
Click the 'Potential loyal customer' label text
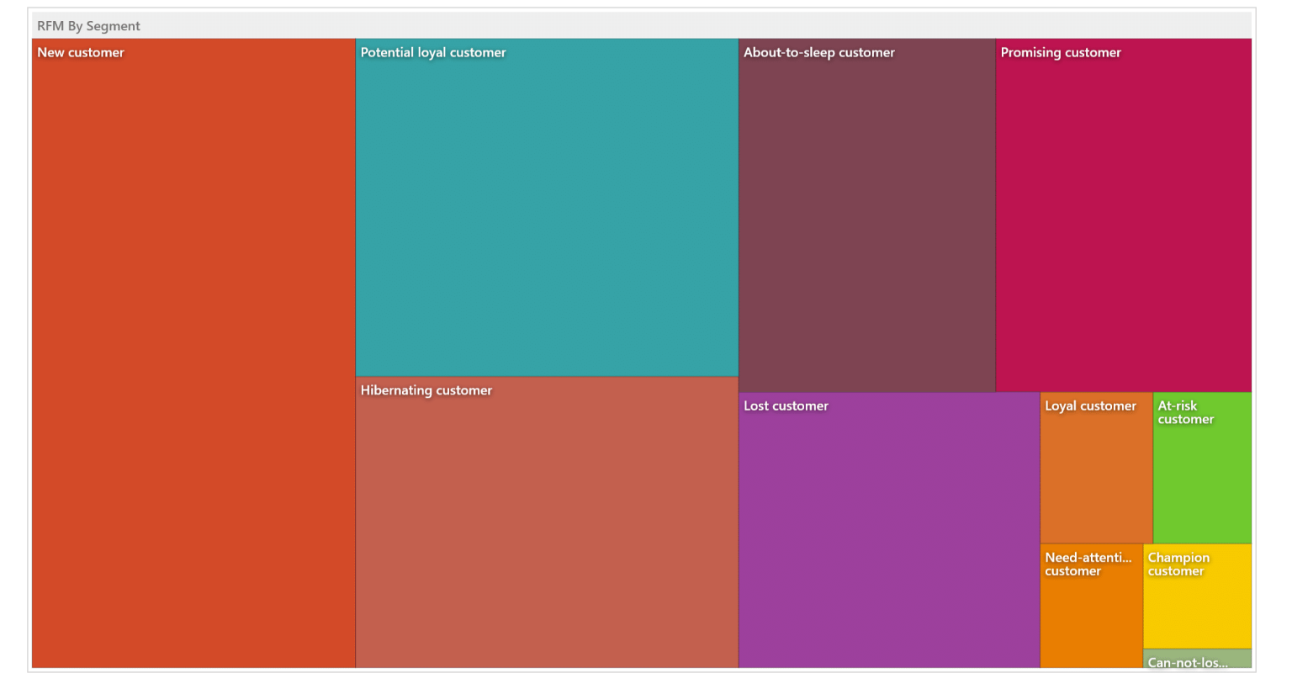tap(433, 52)
